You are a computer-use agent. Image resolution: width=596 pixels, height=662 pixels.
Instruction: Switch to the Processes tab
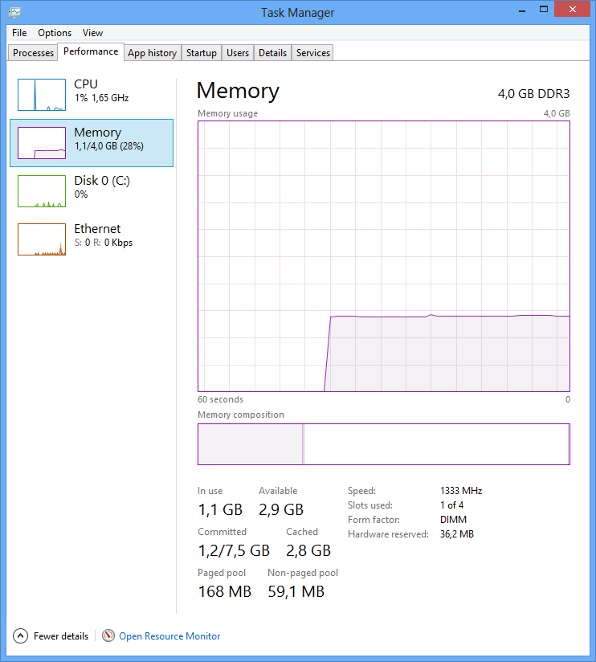click(33, 53)
